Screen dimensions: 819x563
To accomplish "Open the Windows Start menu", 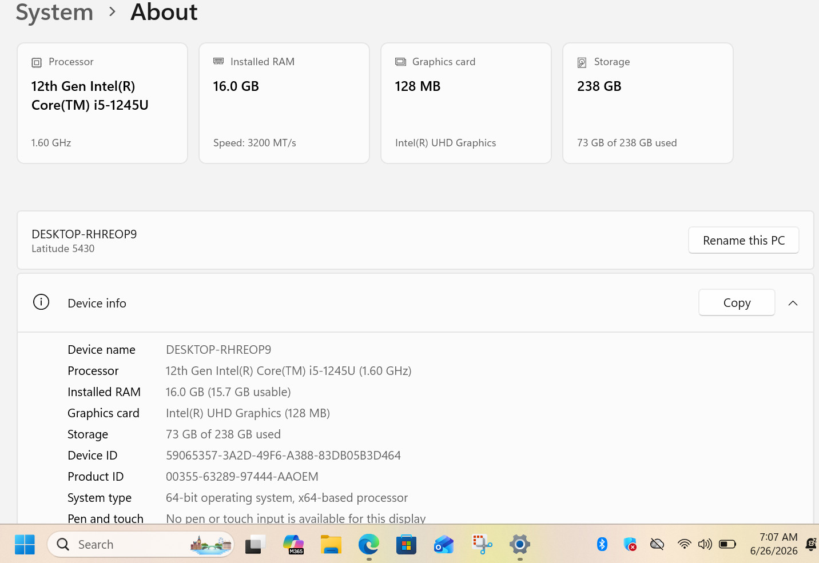I will [x=25, y=544].
